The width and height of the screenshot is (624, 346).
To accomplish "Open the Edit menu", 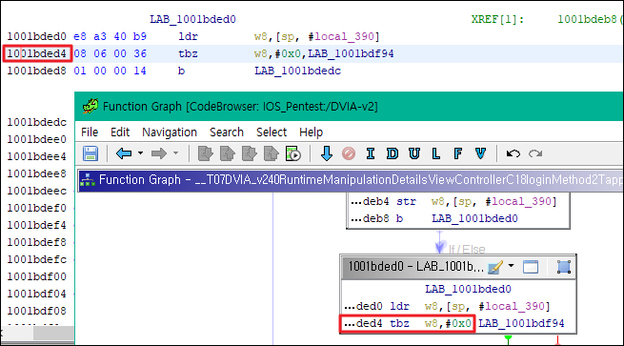I will [x=120, y=132].
